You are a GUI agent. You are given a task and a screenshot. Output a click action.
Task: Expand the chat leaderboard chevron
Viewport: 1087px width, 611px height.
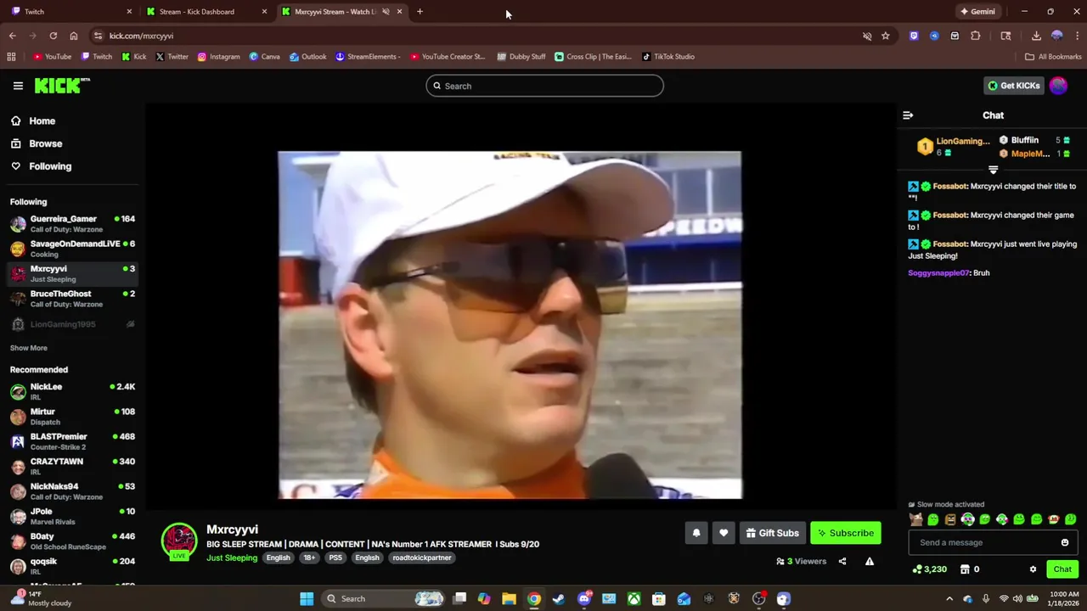[x=993, y=170]
